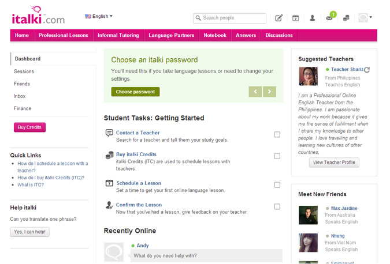This screenshot has width=390, height=264.
Task: Open the Professional Lessons menu tab
Action: coord(64,35)
